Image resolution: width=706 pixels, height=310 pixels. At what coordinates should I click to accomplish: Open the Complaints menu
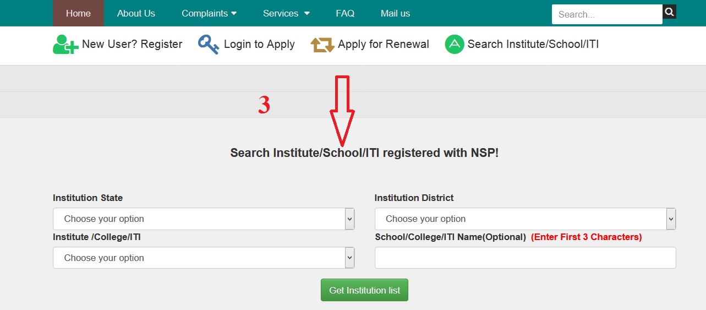pyautogui.click(x=209, y=13)
